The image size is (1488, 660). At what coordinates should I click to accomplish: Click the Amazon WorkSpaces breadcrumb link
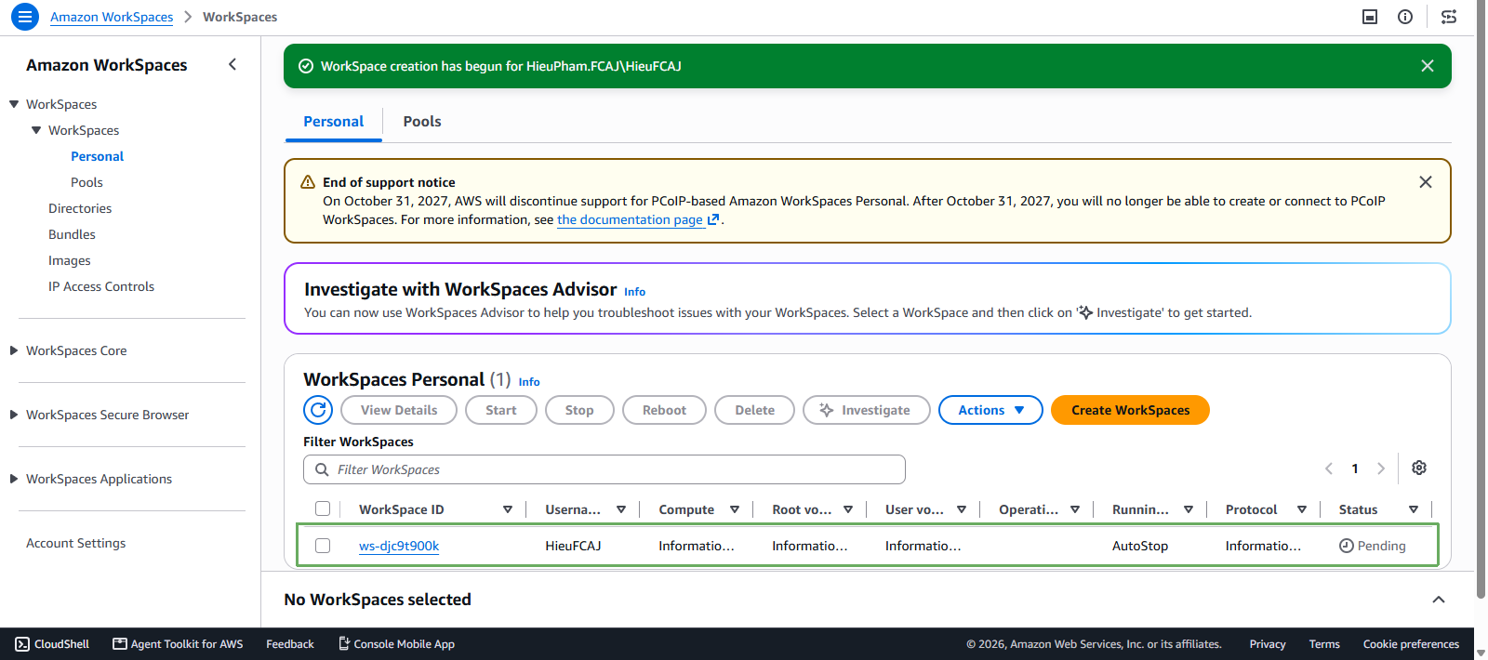click(x=112, y=17)
